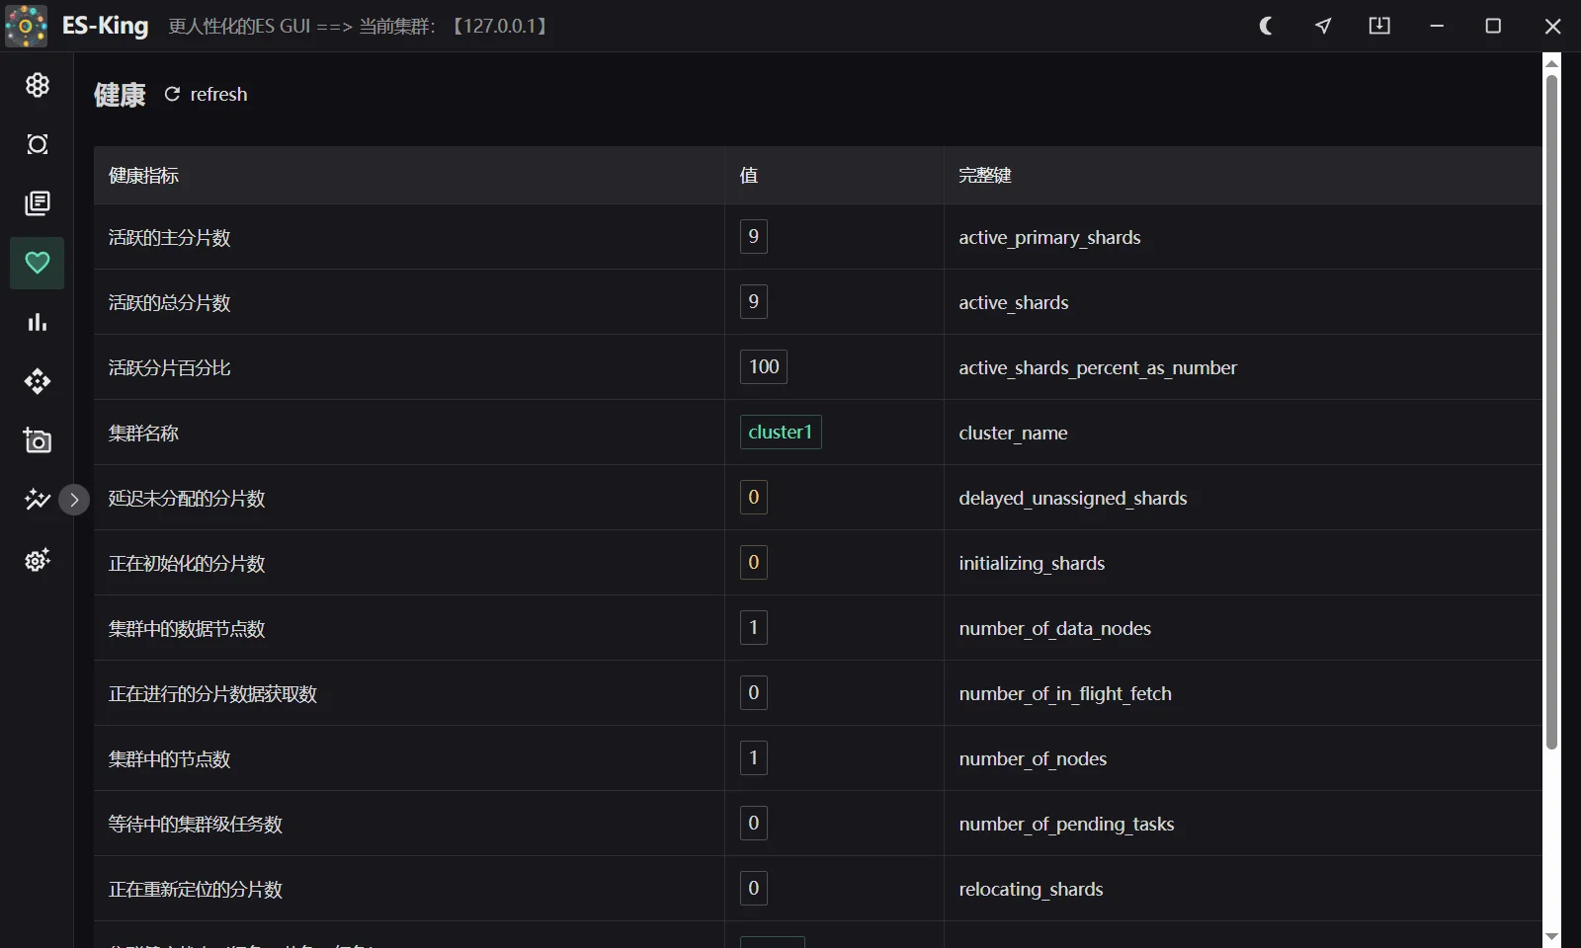The image size is (1581, 948).
Task: Open the bar chart statistics sidebar icon
Action: coord(38,322)
